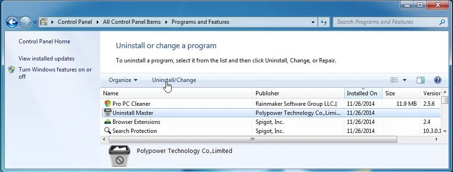Screen dimensions: 453x172
Task: Sort by the Publisher column header
Action: [299, 93]
